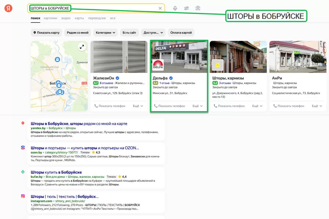Open the Дельфа storefront photo

point(179,57)
